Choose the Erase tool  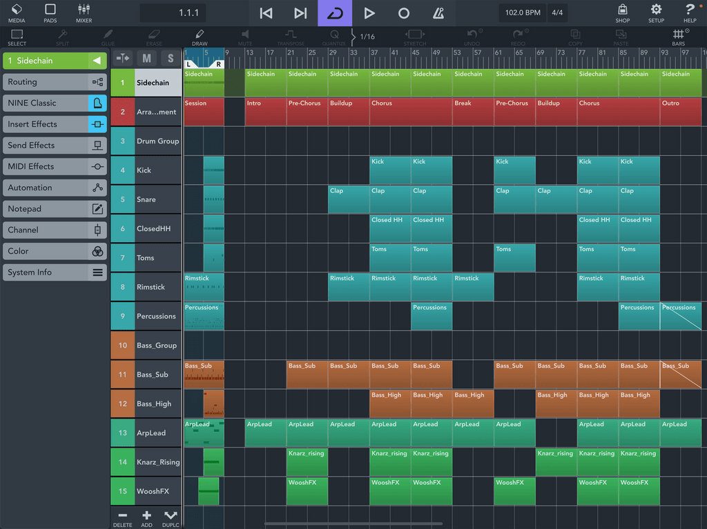[154, 37]
